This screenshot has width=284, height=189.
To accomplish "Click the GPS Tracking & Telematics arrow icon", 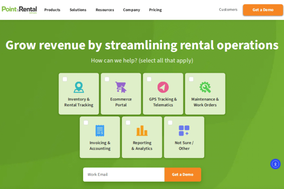I will (163, 87).
